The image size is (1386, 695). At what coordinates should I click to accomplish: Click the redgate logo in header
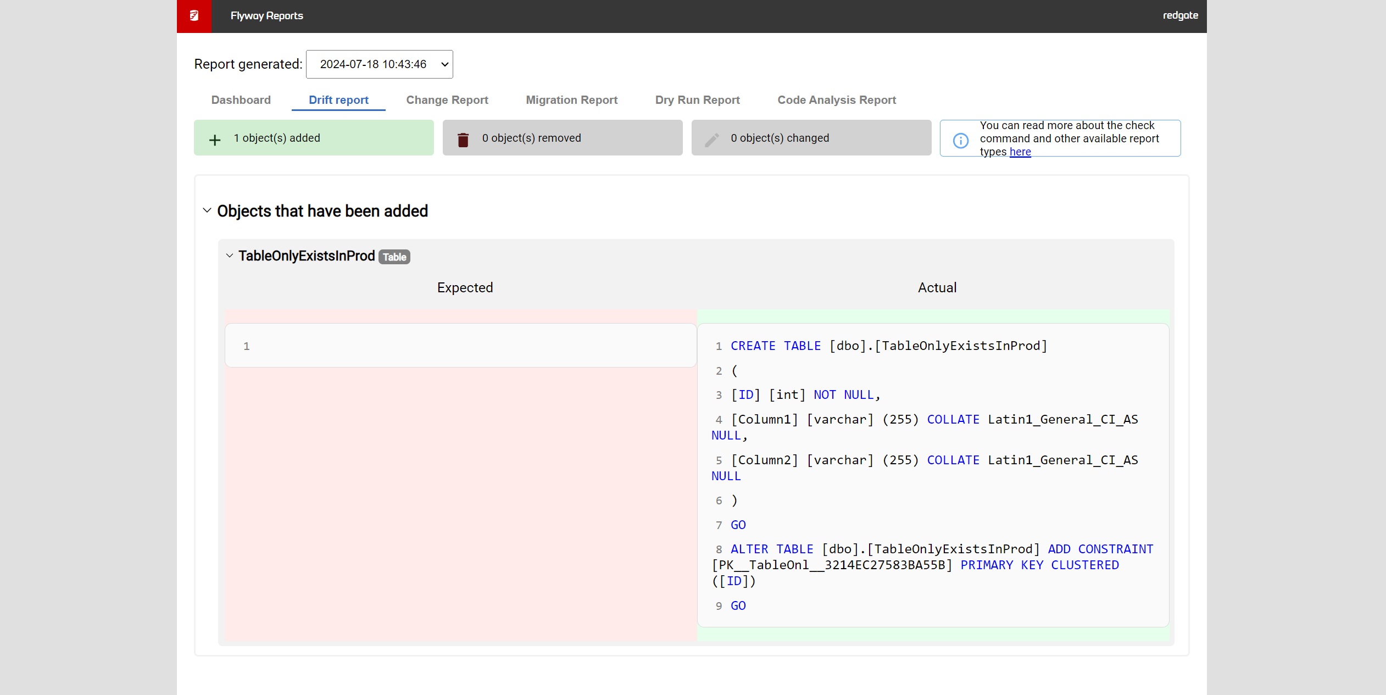tap(1180, 15)
